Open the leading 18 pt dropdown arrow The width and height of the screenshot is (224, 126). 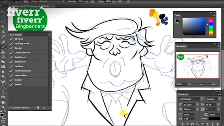pyautogui.click(x=218, y=105)
